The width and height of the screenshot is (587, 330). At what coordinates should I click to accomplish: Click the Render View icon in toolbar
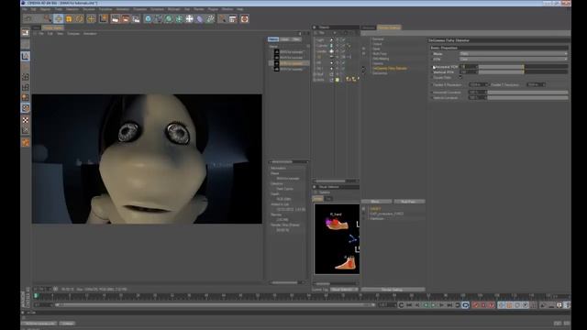[115, 18]
